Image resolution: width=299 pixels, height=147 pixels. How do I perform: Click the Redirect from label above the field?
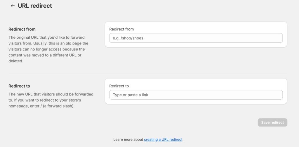(121, 29)
